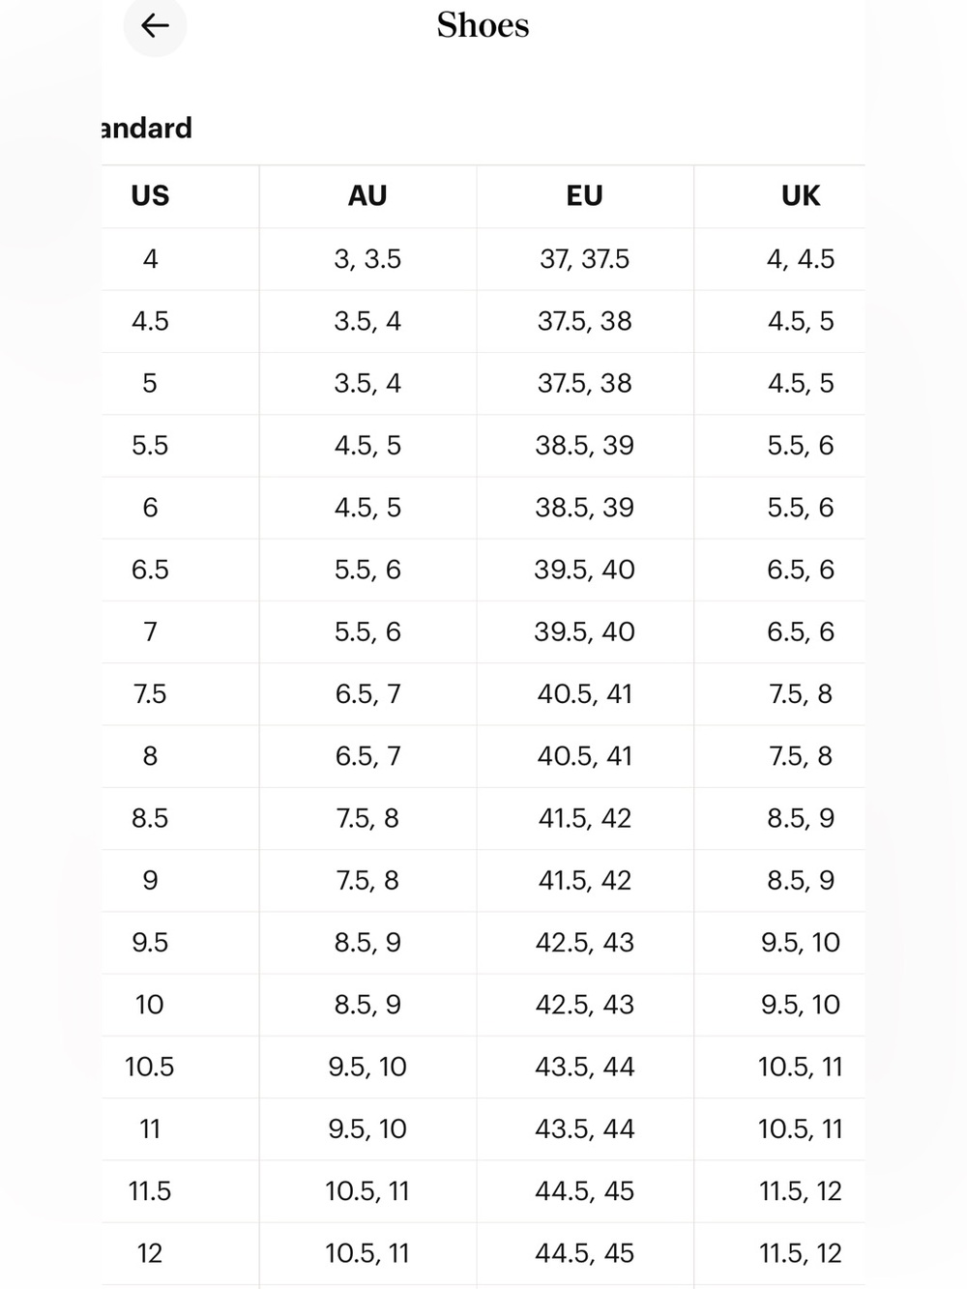Image resolution: width=967 pixels, height=1289 pixels.
Task: Select the AU column header
Action: pos(367,196)
